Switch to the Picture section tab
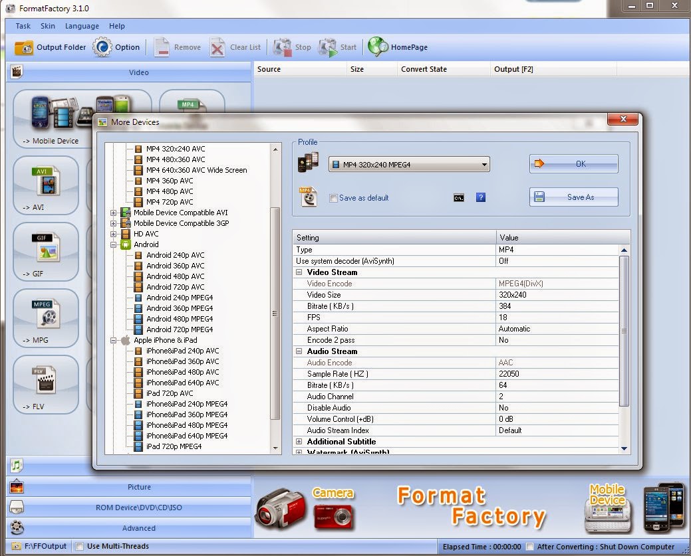Screen dimensions: 691x556 [138, 487]
